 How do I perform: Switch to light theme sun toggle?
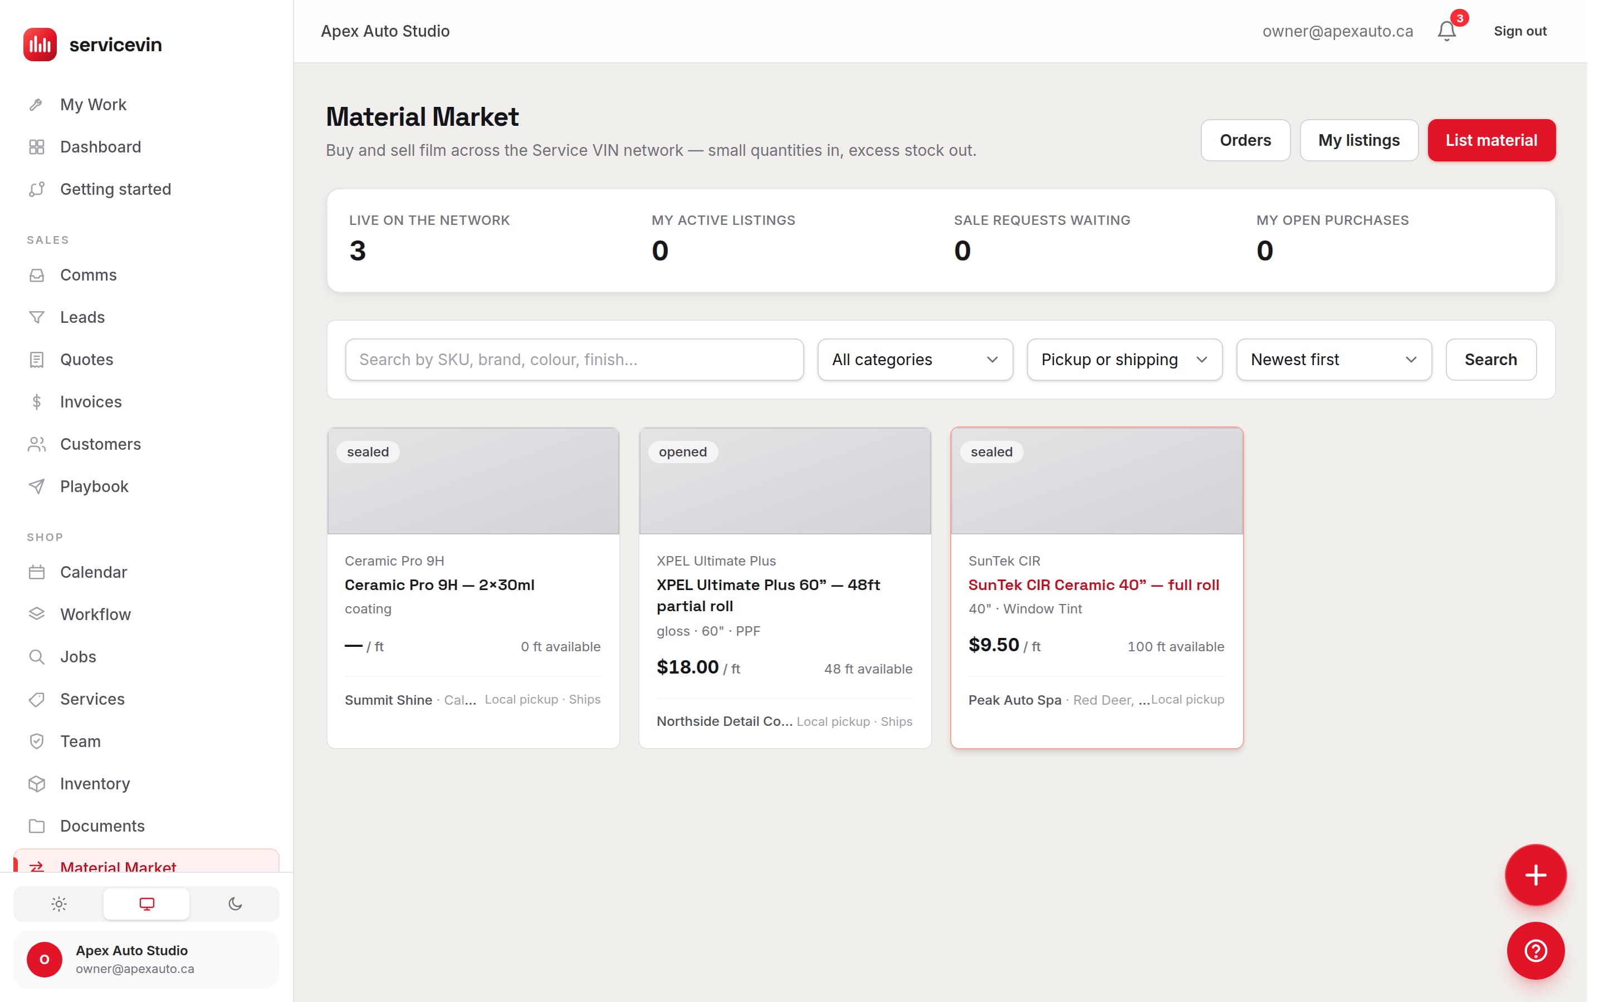pyautogui.click(x=59, y=904)
